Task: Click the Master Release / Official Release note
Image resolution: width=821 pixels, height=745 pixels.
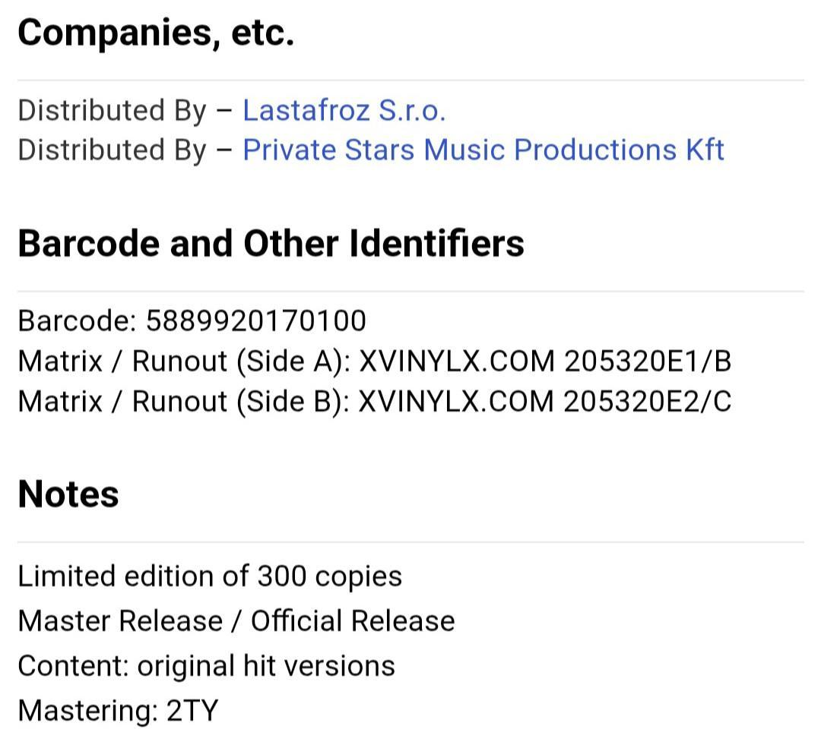Action: click(236, 621)
